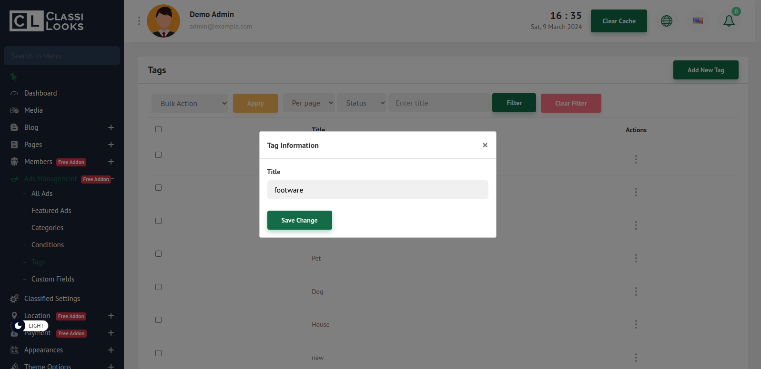This screenshot has width=761, height=369.
Task: Click the Demo Admin avatar
Action: pos(163,21)
